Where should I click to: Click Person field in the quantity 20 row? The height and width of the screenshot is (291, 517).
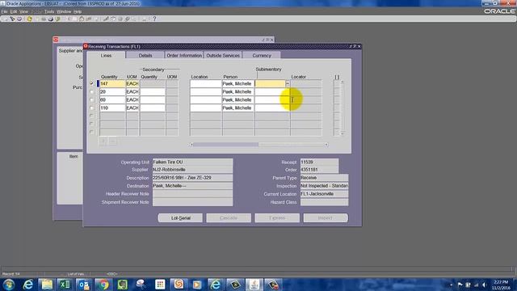click(238, 91)
